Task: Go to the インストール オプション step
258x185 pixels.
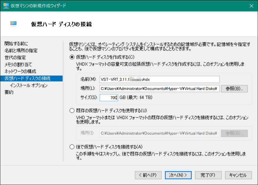Action: [x=29, y=85]
